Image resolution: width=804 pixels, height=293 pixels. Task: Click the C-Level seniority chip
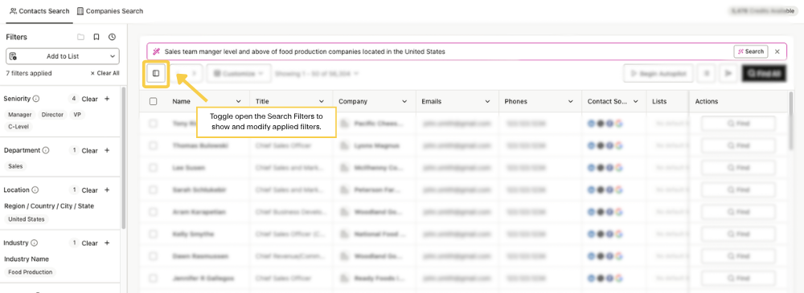[x=18, y=127]
